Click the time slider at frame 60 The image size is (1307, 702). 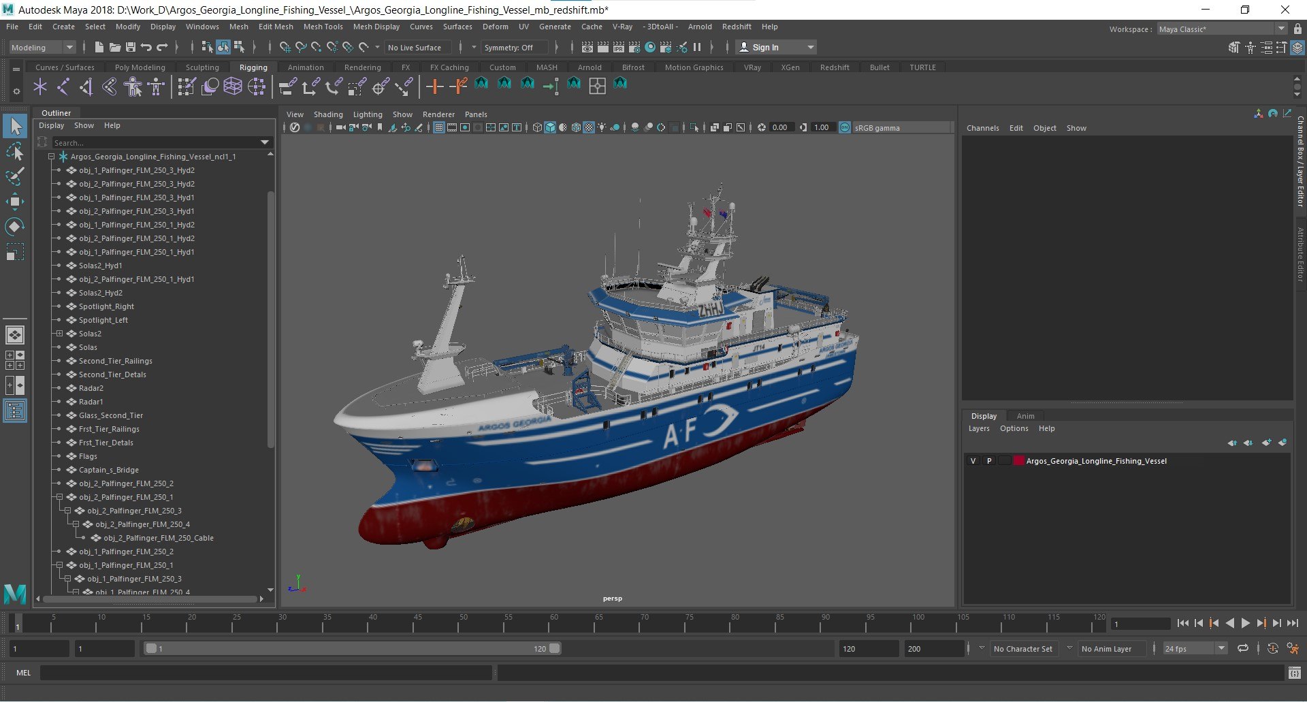(553, 623)
